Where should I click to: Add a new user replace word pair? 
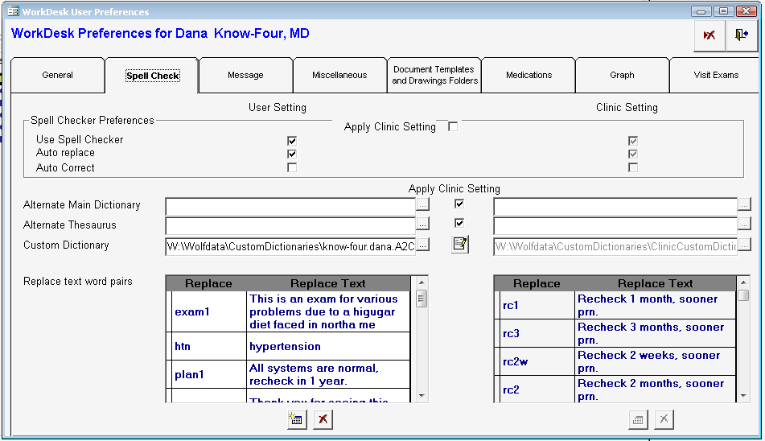click(x=297, y=419)
